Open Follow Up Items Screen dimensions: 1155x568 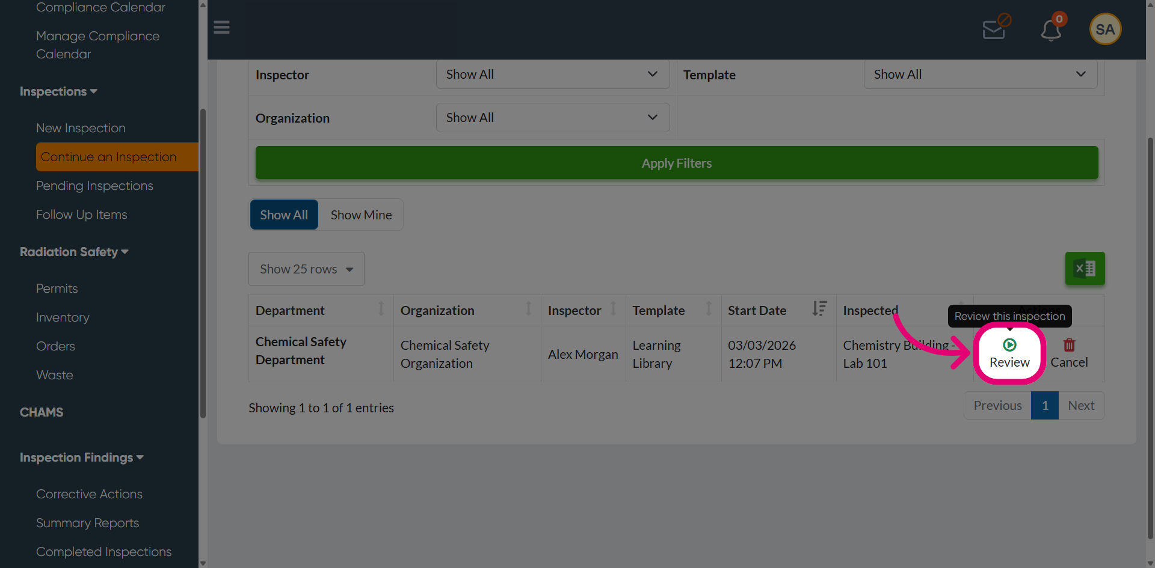pyautogui.click(x=82, y=215)
